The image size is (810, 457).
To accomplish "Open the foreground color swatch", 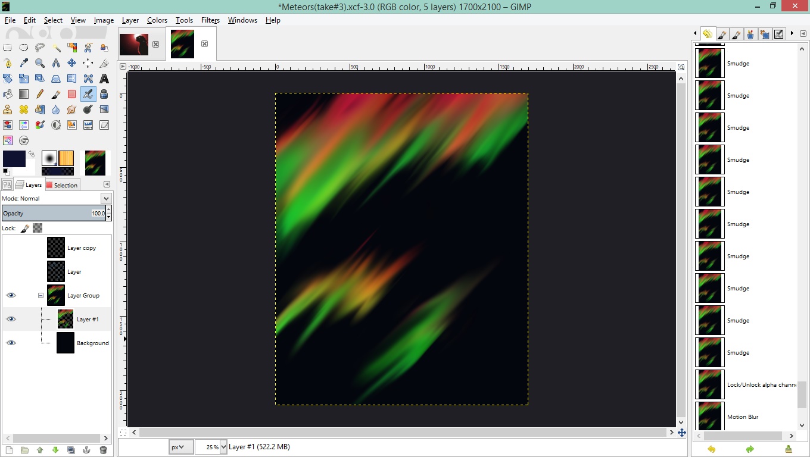I will click(14, 159).
